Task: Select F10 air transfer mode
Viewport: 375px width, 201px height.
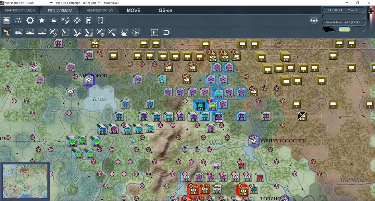Action: pos(112,32)
